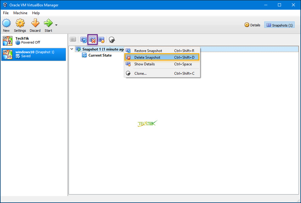Screen dimensions: 301x203
Task: Click the Take Snapshot camera toolbar icon
Action: pos(73,39)
